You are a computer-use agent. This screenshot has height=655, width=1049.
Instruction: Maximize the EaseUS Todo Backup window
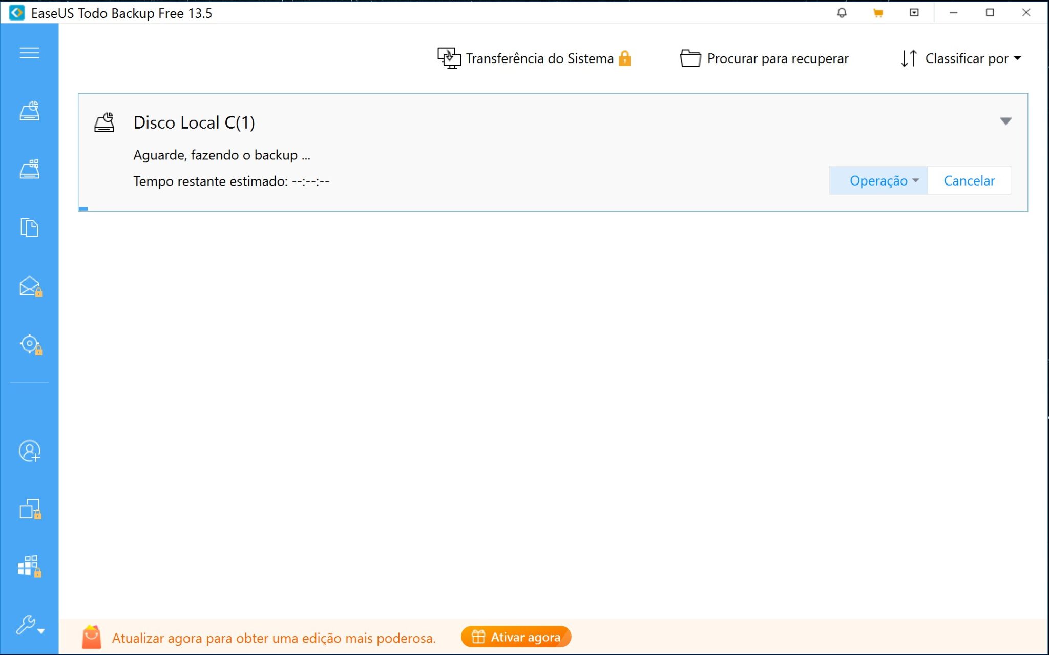pos(990,13)
